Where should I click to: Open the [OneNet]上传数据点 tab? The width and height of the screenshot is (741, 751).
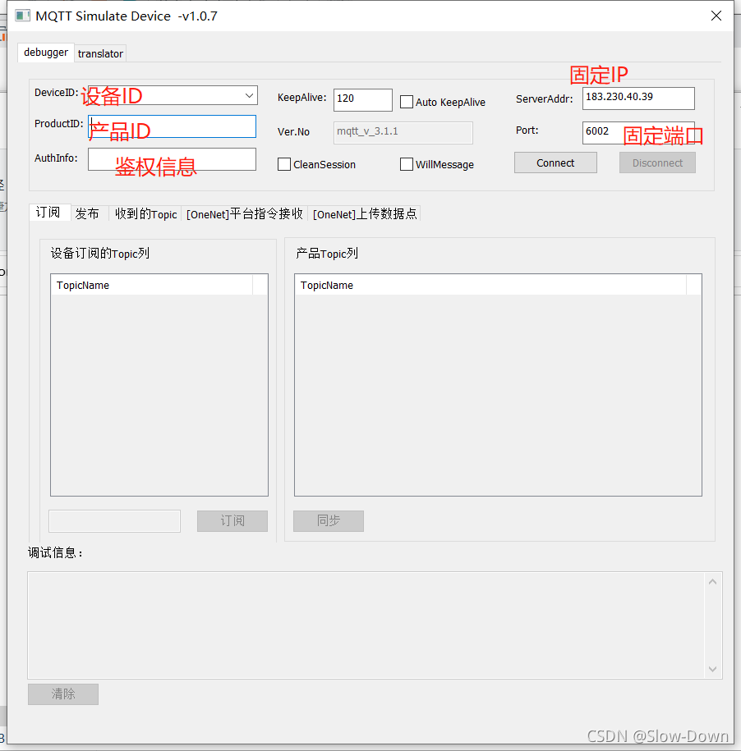365,213
